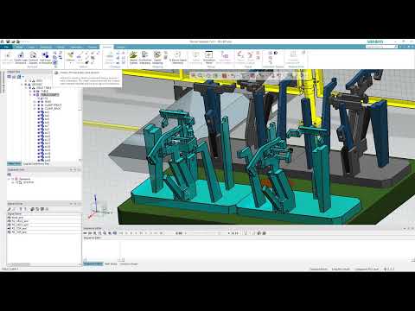Viewport: 415px width, 311px height.
Task: Click the pencil icon in Signal Viewer toolbar
Action: (x=10, y=209)
